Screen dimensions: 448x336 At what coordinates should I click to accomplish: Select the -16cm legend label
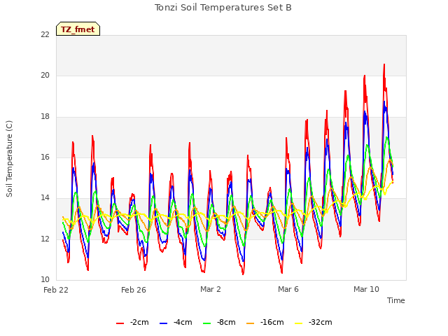pos(272,322)
